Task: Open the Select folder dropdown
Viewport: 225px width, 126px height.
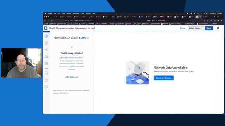Action: (x=196, y=28)
